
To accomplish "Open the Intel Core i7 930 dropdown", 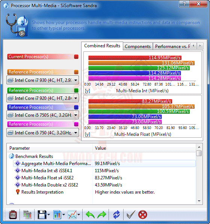I will [x=42, y=80].
